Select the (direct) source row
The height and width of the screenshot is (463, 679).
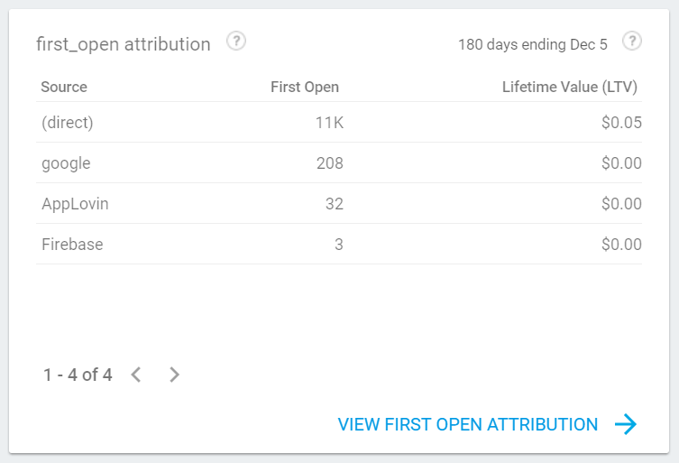click(68, 123)
